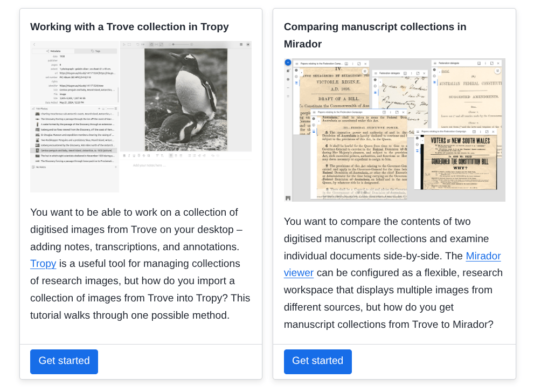Click the blue add-resource plus button in Mirador
Image resolution: width=534 pixels, height=392 pixels.
[x=288, y=63]
